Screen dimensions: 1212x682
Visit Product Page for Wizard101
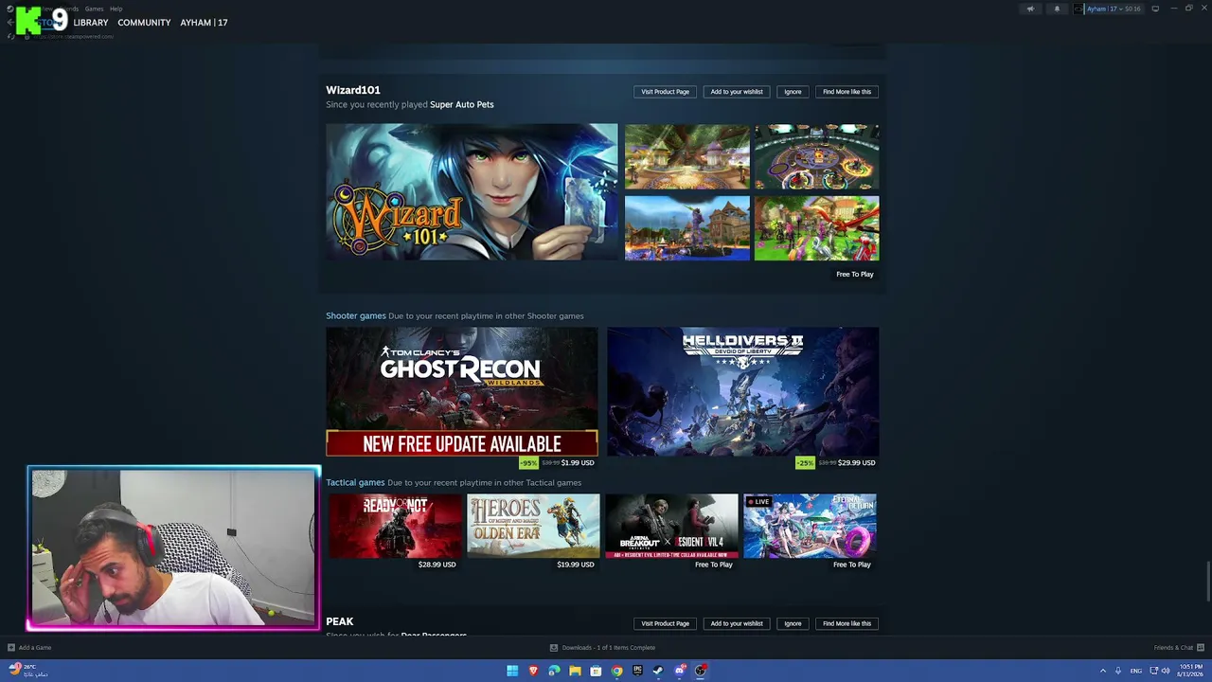tap(665, 92)
